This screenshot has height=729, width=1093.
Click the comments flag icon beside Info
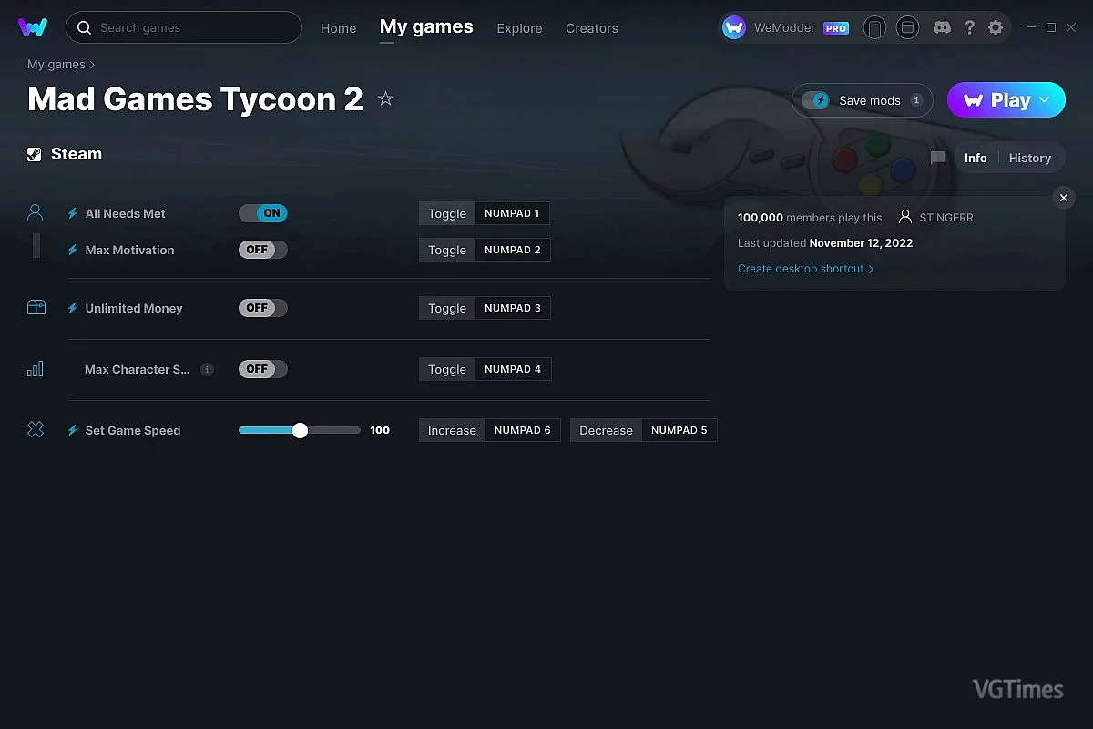pyautogui.click(x=937, y=158)
